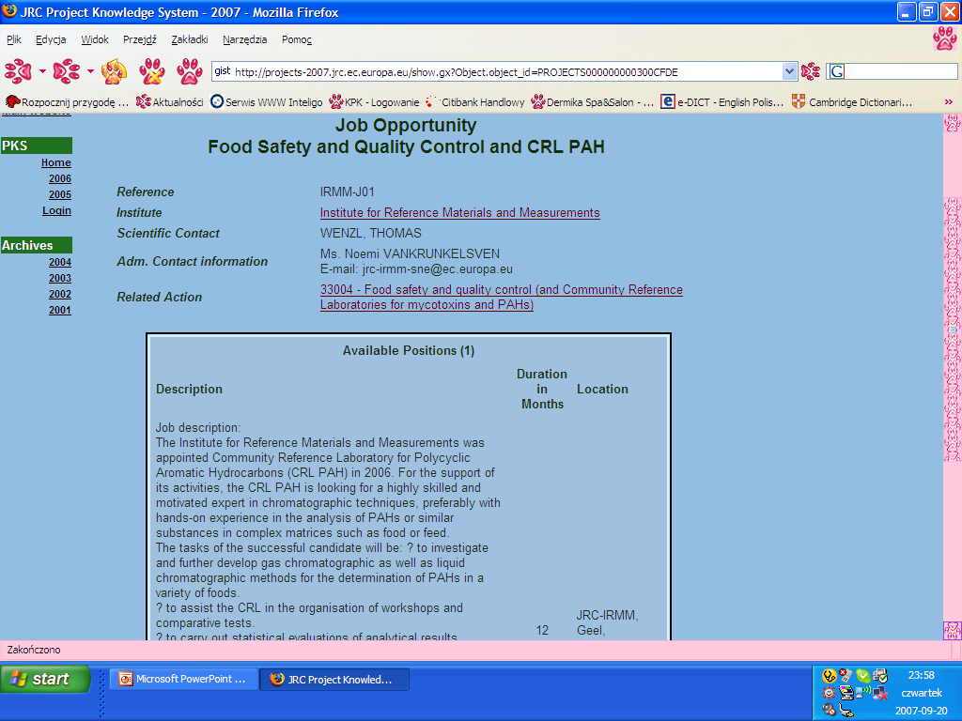Open the KPK - Logowanie bookmark
The height and width of the screenshot is (721, 962).
(x=374, y=101)
